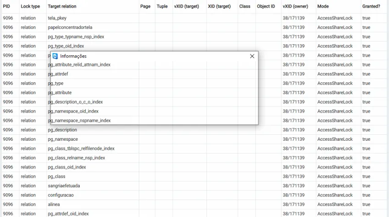The width and height of the screenshot is (389, 217).
Task: Click the Class column header
Action: (x=245, y=6)
